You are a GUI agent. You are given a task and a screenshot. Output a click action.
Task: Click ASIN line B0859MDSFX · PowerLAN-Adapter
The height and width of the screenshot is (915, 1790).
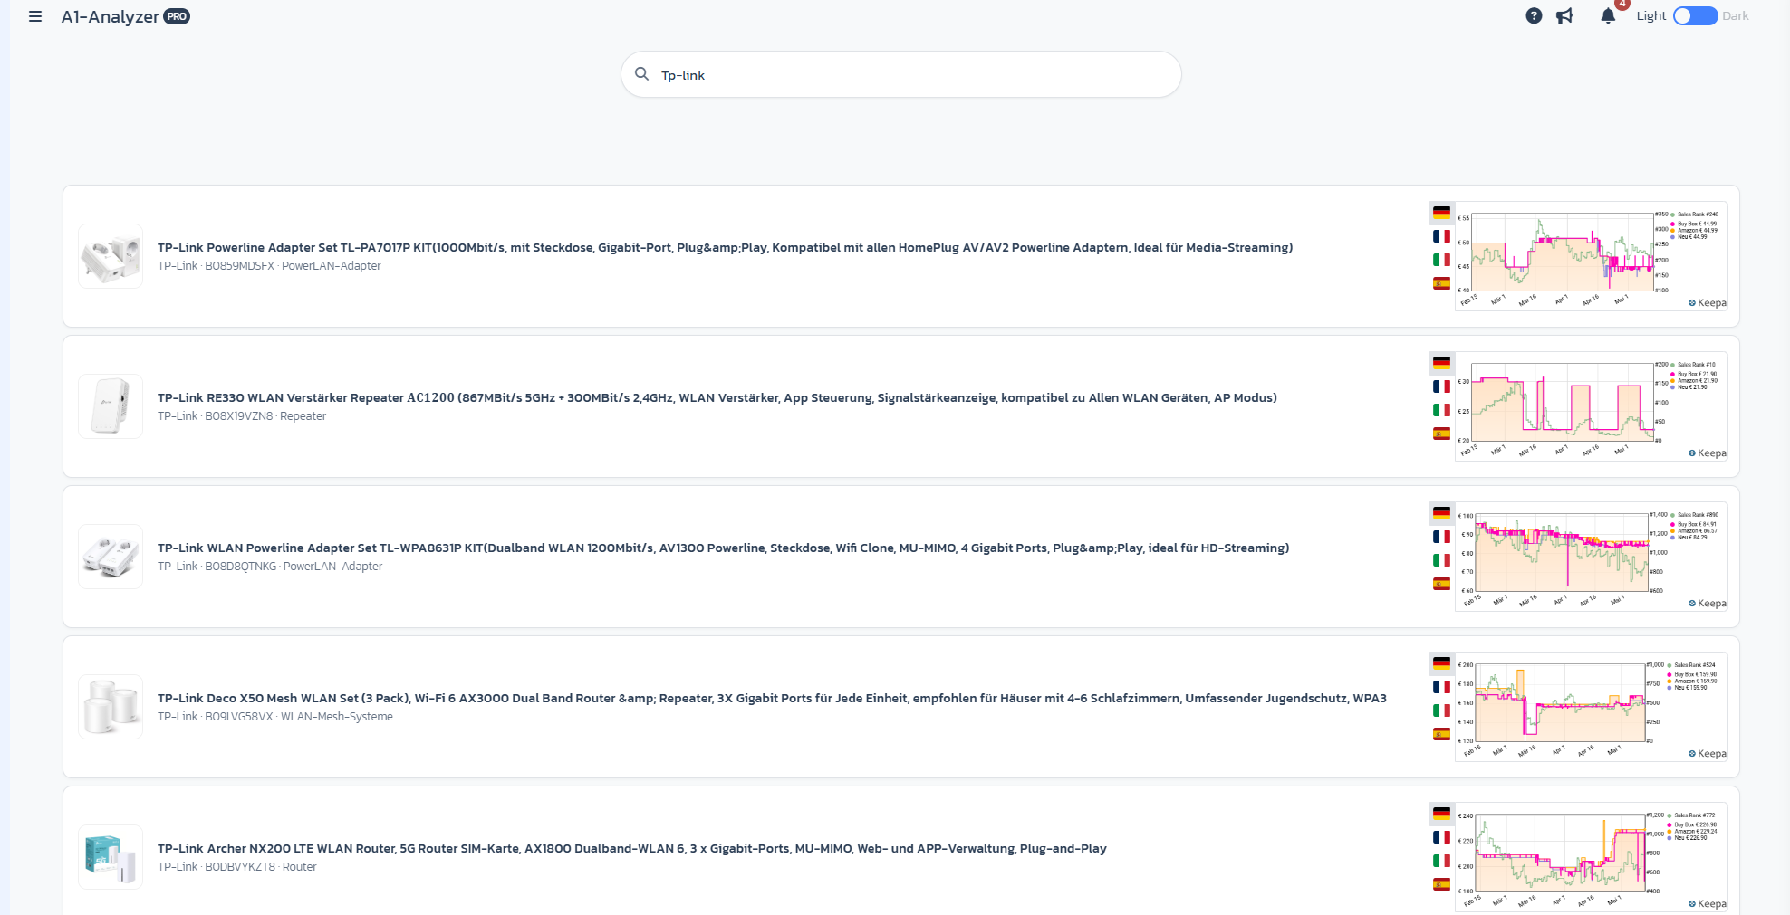coord(269,266)
